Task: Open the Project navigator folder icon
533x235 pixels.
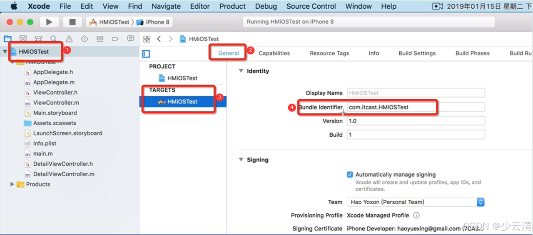Action: click(7, 39)
